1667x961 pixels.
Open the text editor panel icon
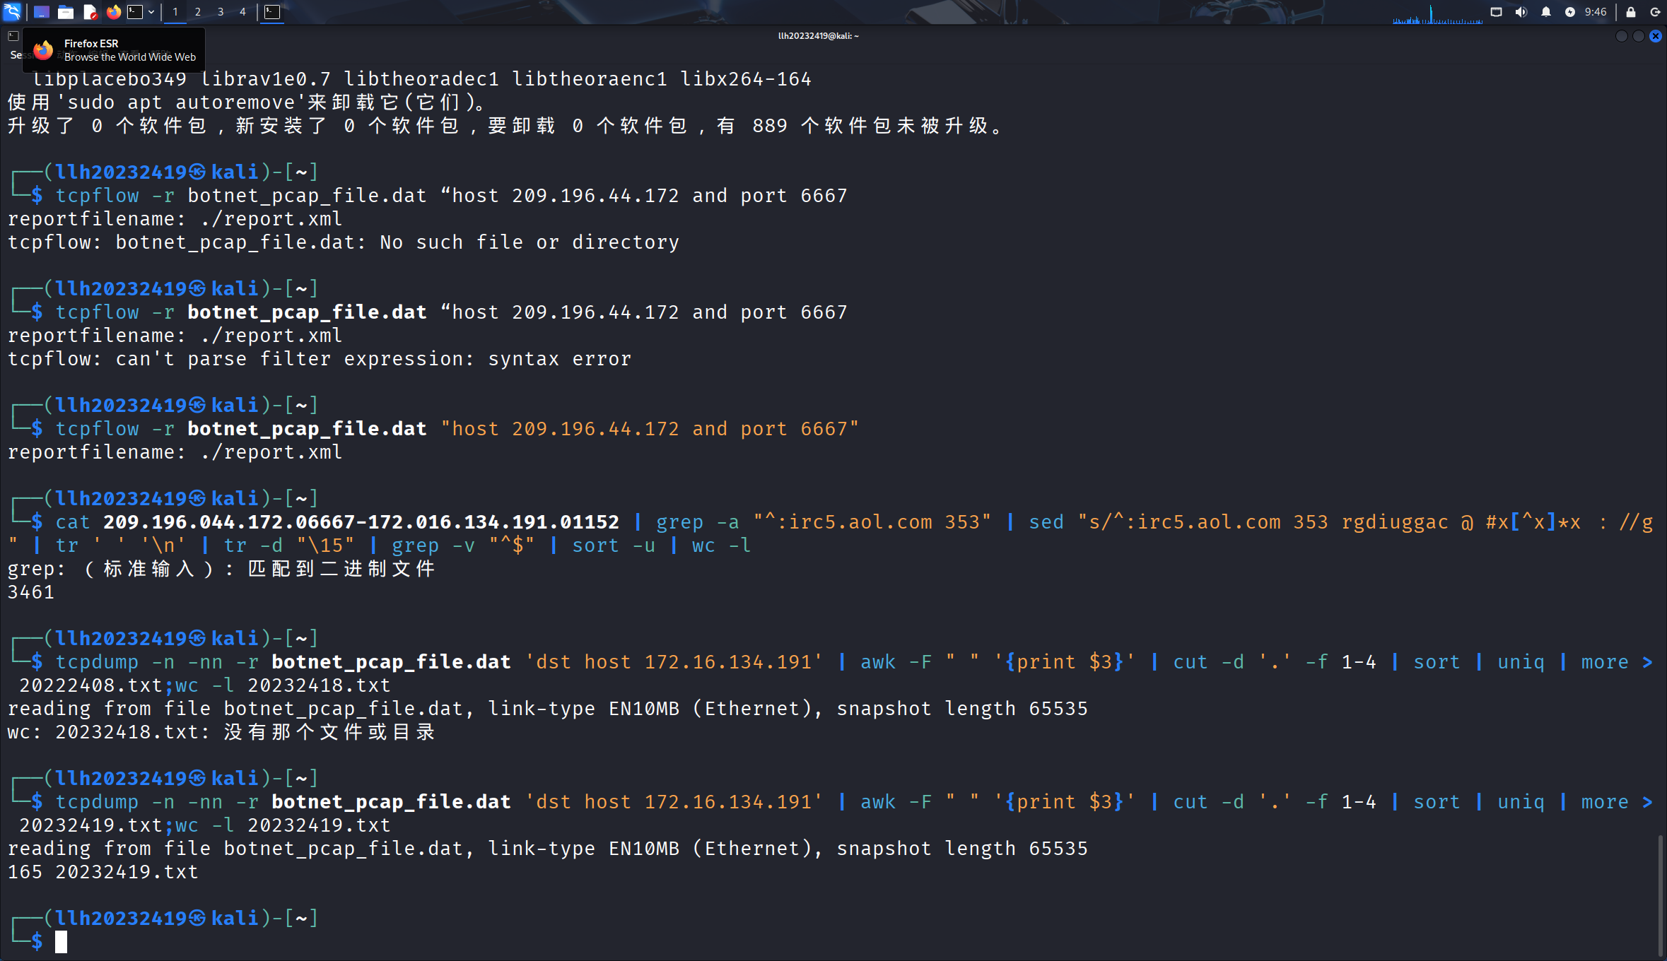pos(90,12)
